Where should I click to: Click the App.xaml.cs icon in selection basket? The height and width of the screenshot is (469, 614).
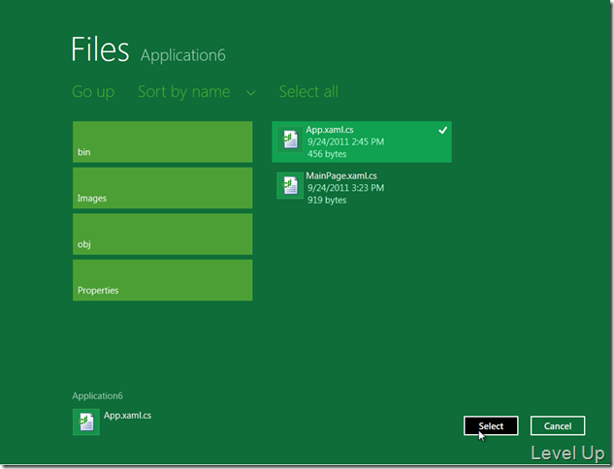(86, 422)
